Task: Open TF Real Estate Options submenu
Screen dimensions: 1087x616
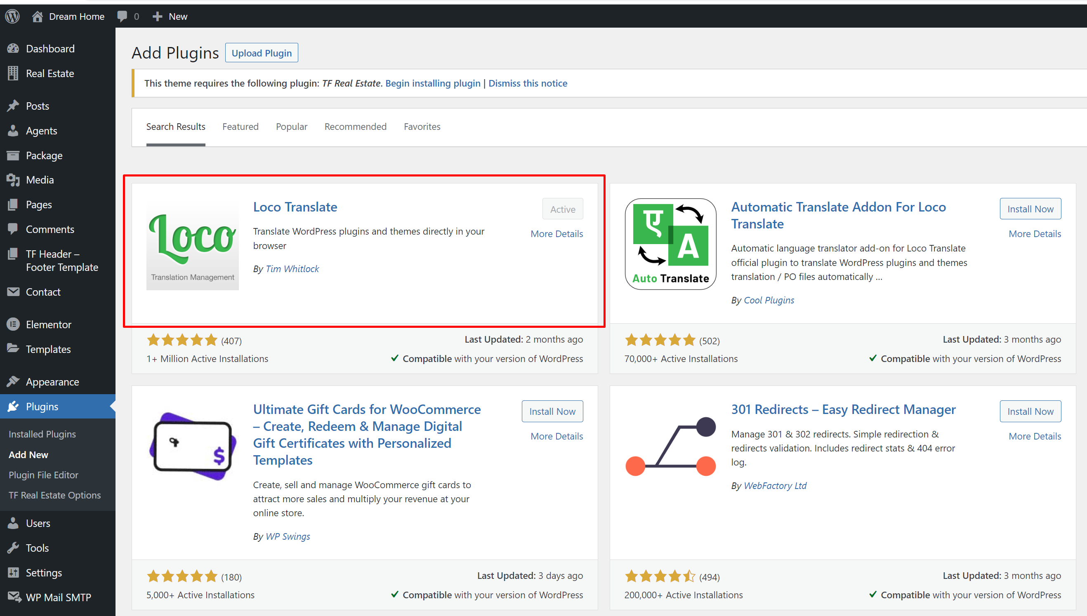Action: [x=55, y=495]
